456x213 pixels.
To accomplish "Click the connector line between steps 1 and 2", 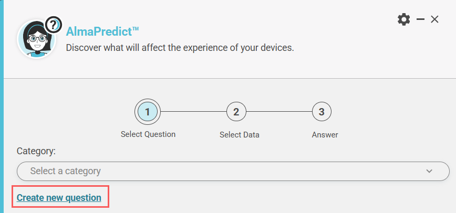I will tap(193, 111).
